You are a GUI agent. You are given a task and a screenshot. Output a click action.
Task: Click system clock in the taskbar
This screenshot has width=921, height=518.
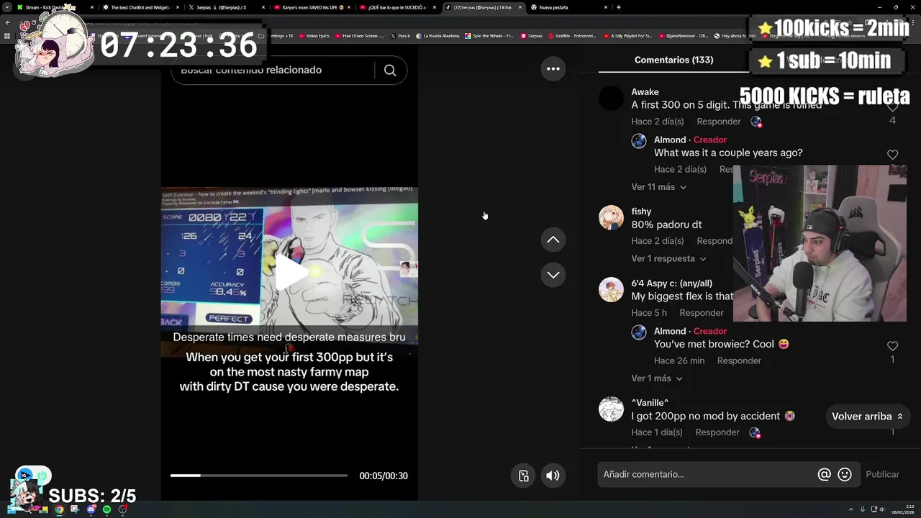[902, 509]
